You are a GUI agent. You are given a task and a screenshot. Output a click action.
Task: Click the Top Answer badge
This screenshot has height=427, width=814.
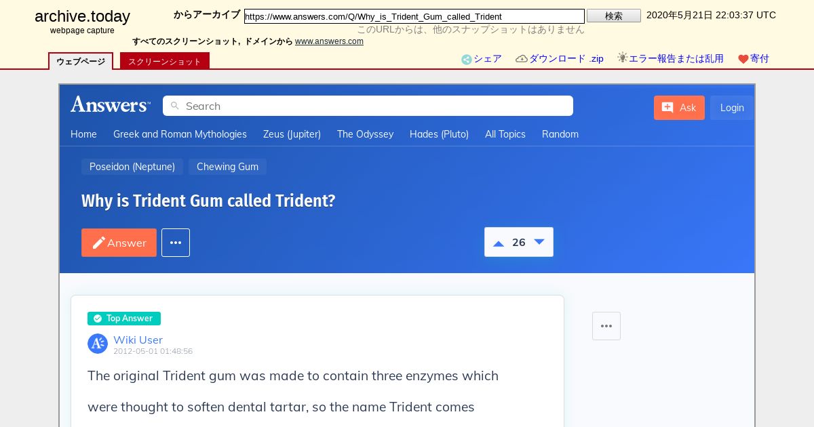tap(124, 319)
